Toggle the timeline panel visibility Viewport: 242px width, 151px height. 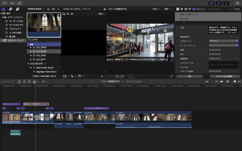pos(219,3)
